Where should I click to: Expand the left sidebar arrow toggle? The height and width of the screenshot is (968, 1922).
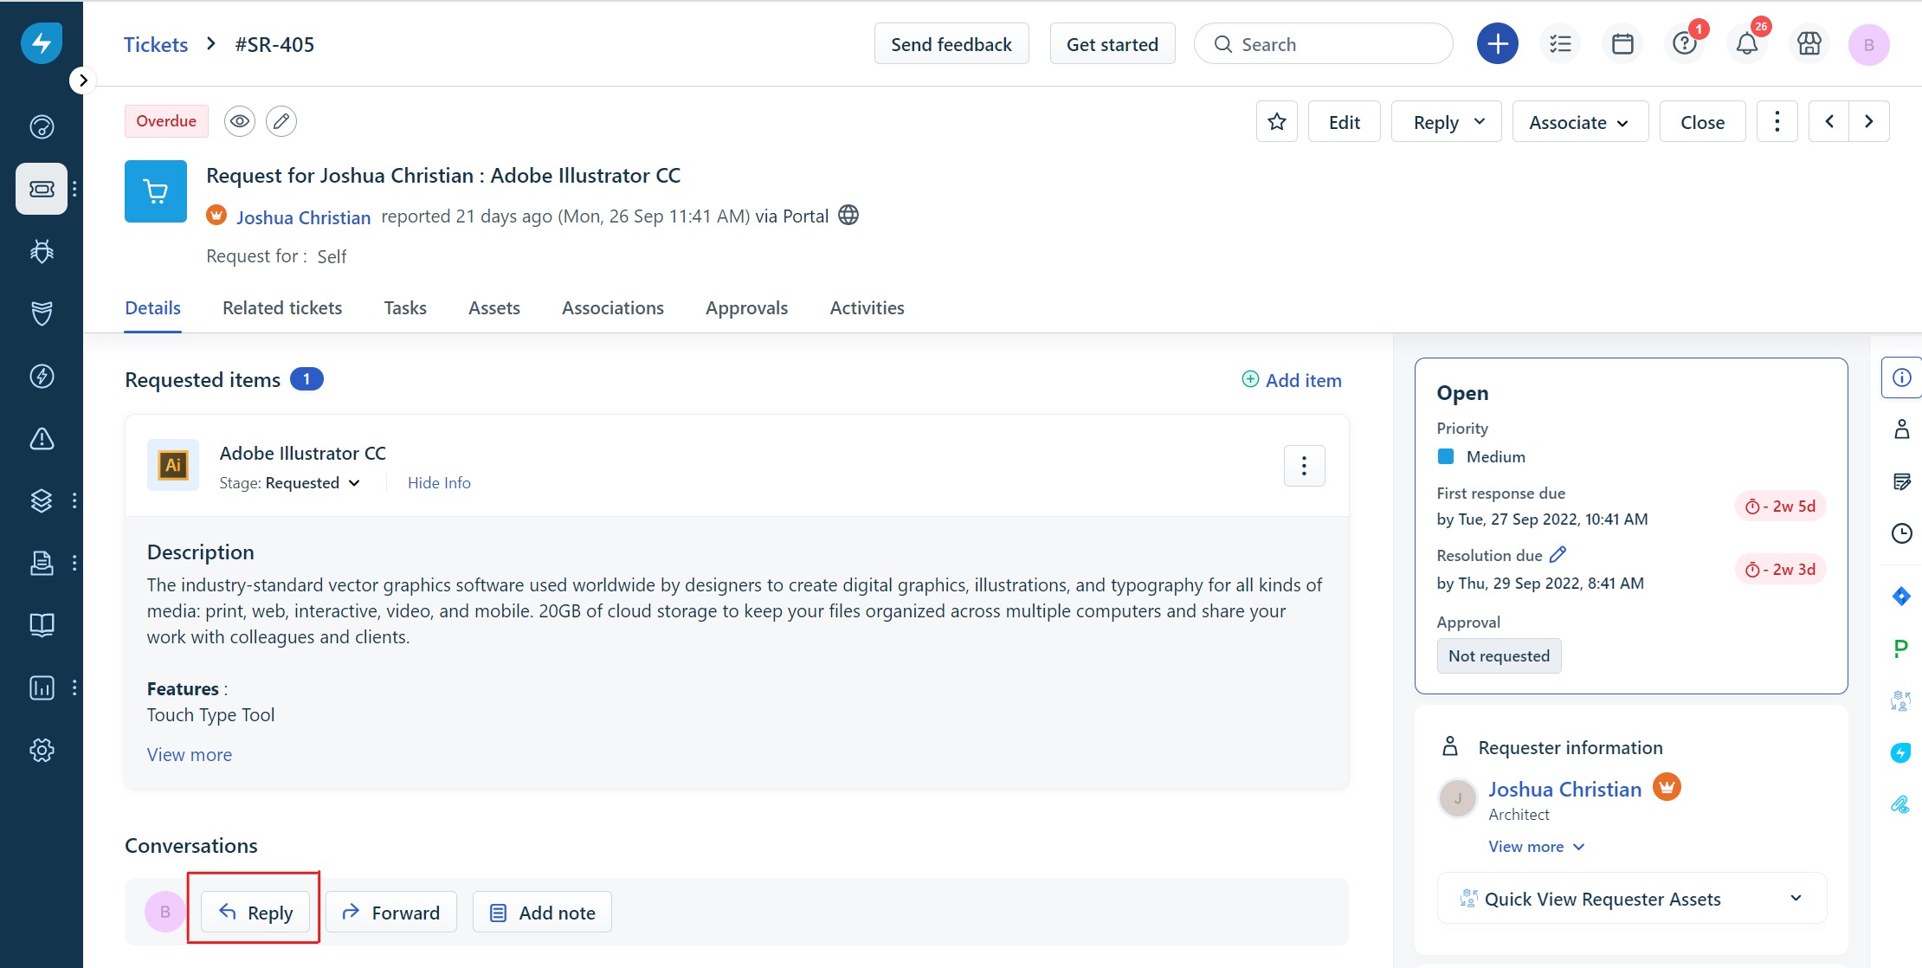pos(82,81)
